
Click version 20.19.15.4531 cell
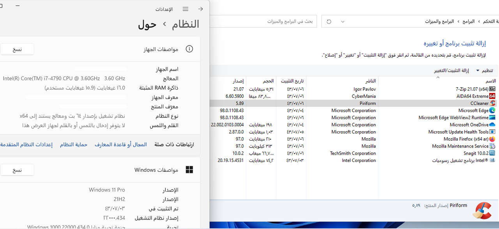(x=231, y=160)
